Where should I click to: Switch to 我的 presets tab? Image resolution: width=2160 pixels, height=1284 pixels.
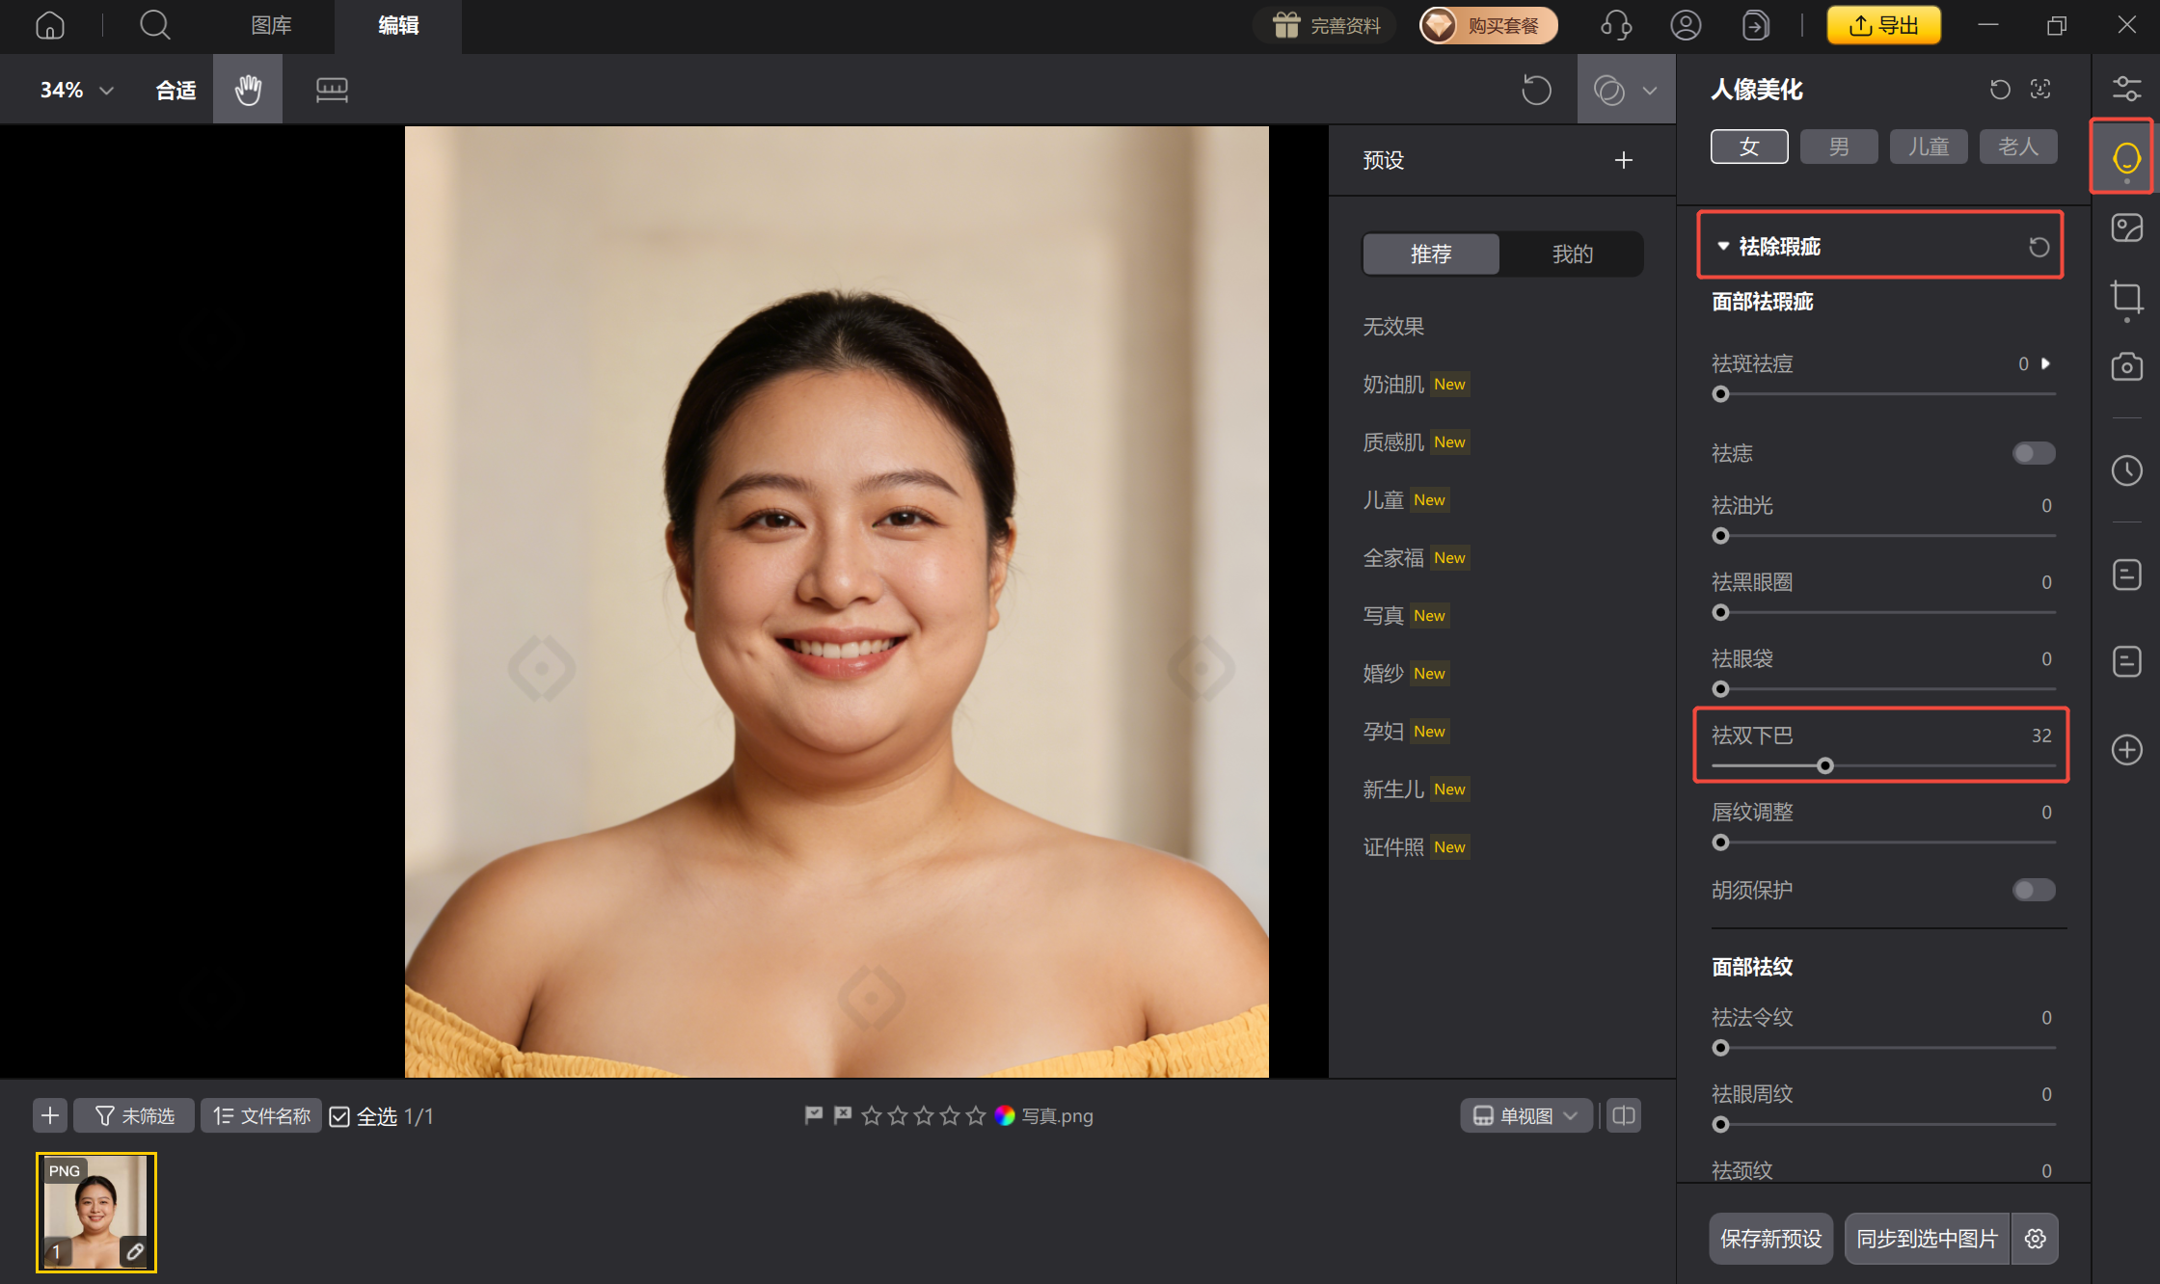(1572, 254)
